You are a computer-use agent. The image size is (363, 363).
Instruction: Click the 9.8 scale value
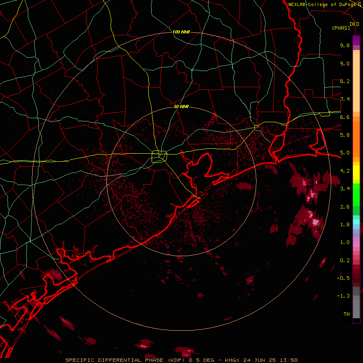[345, 45]
